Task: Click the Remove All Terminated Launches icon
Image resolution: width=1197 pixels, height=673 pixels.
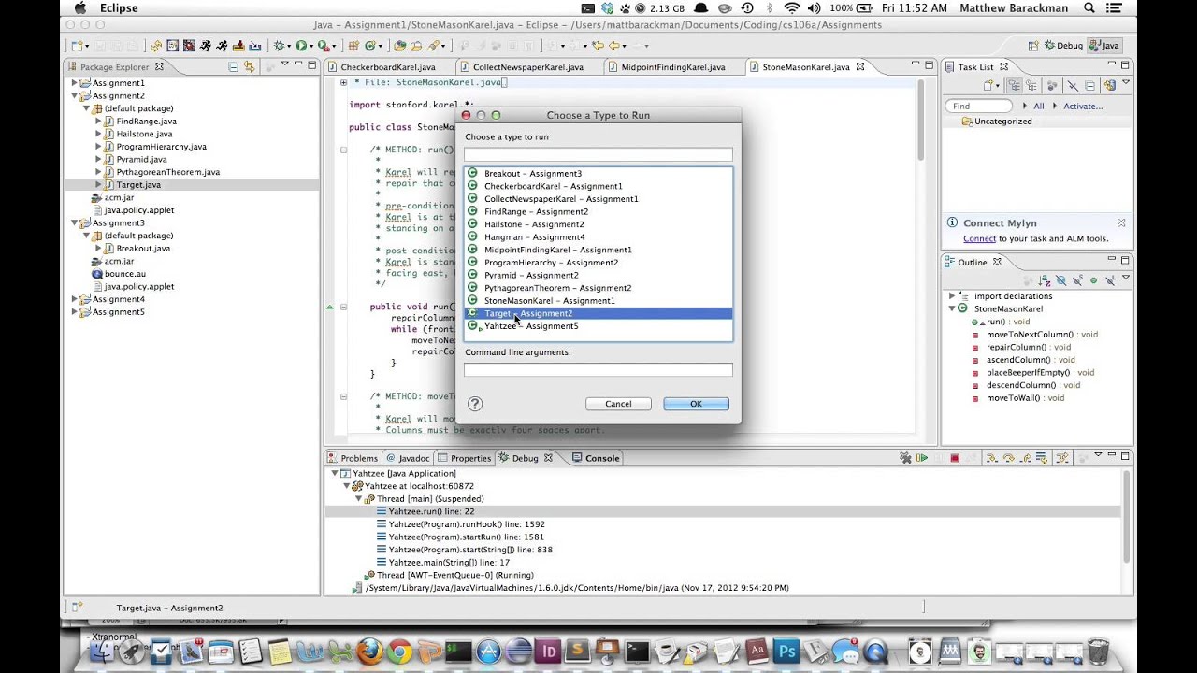Action: tap(904, 458)
